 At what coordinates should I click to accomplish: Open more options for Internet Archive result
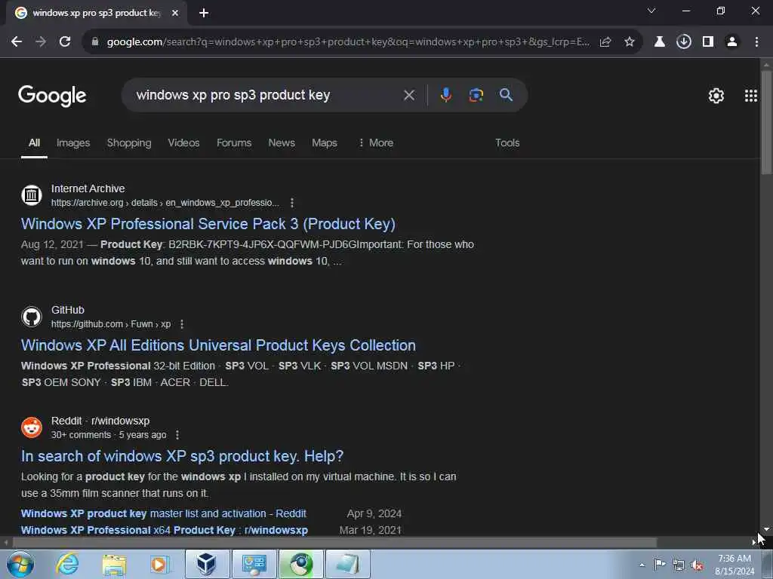coord(292,203)
